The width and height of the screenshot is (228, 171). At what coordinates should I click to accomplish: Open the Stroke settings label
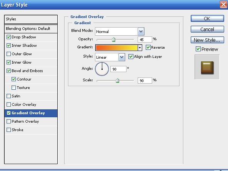pyautogui.click(x=17, y=130)
